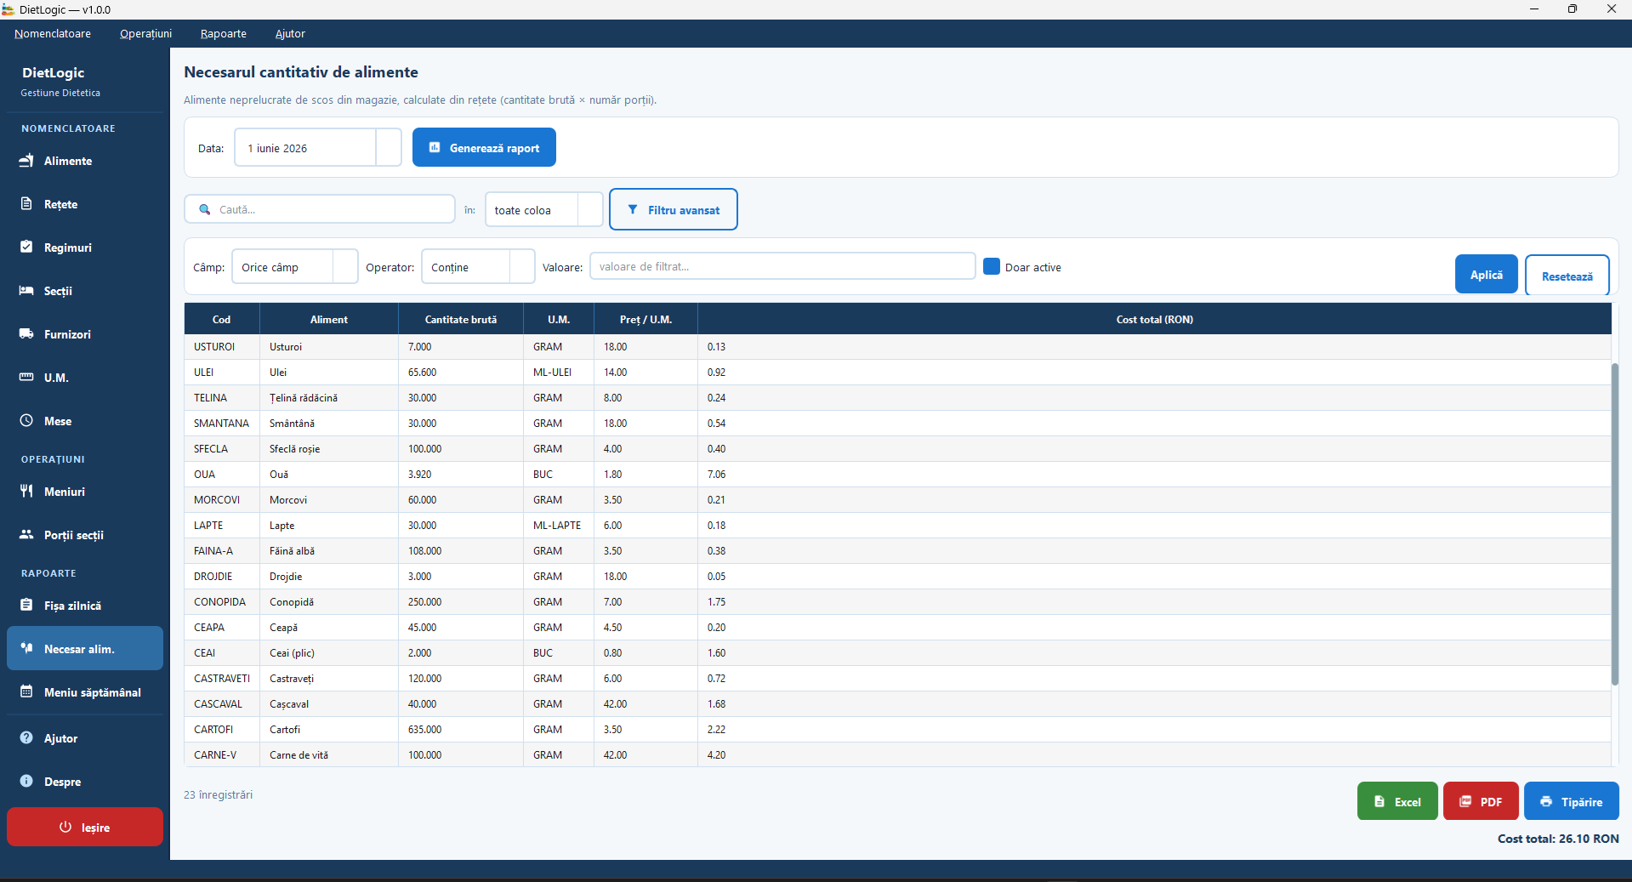Select the CONOPIDA row code cell
This screenshot has width=1632, height=882.
222,602
